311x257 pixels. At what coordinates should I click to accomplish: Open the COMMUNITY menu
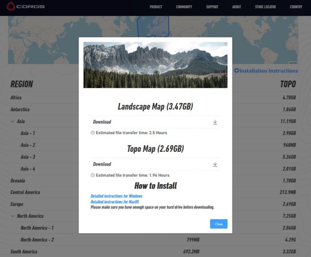(184, 7)
